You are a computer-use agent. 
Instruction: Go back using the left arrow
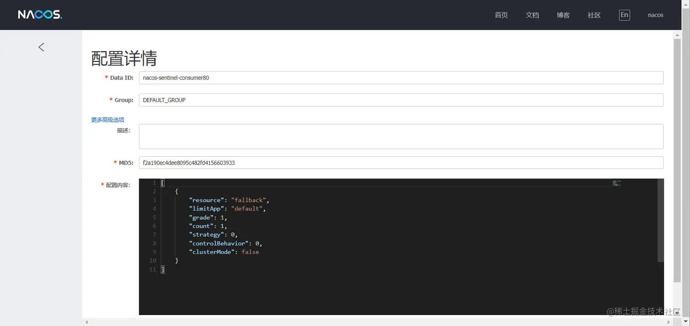click(42, 47)
